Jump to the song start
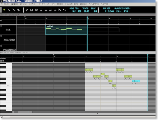The width and height of the screenshot is (158, 120). click(x=41, y=10)
